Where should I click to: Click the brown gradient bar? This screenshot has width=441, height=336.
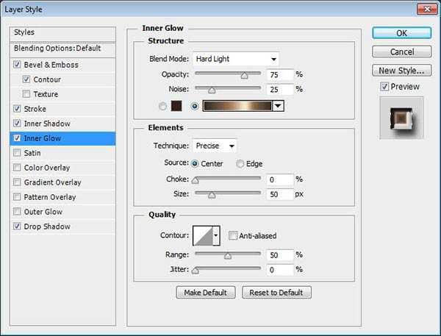(x=237, y=106)
